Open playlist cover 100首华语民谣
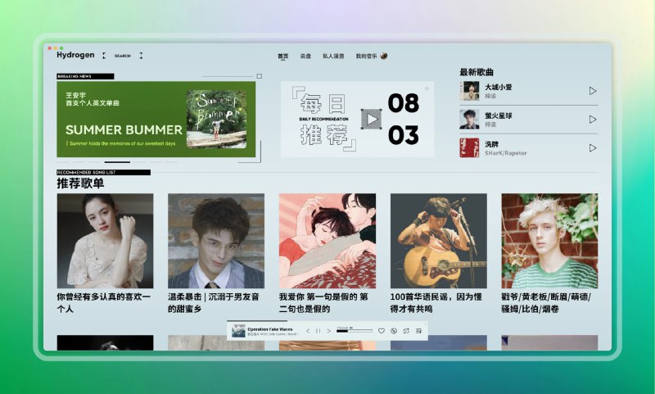This screenshot has width=655, height=394. [x=438, y=241]
